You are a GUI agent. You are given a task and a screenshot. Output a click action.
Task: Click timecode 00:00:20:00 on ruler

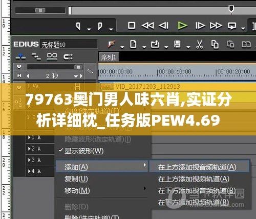[234, 71]
